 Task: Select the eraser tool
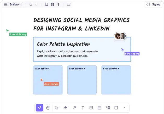pyautogui.click(x=66, y=108)
